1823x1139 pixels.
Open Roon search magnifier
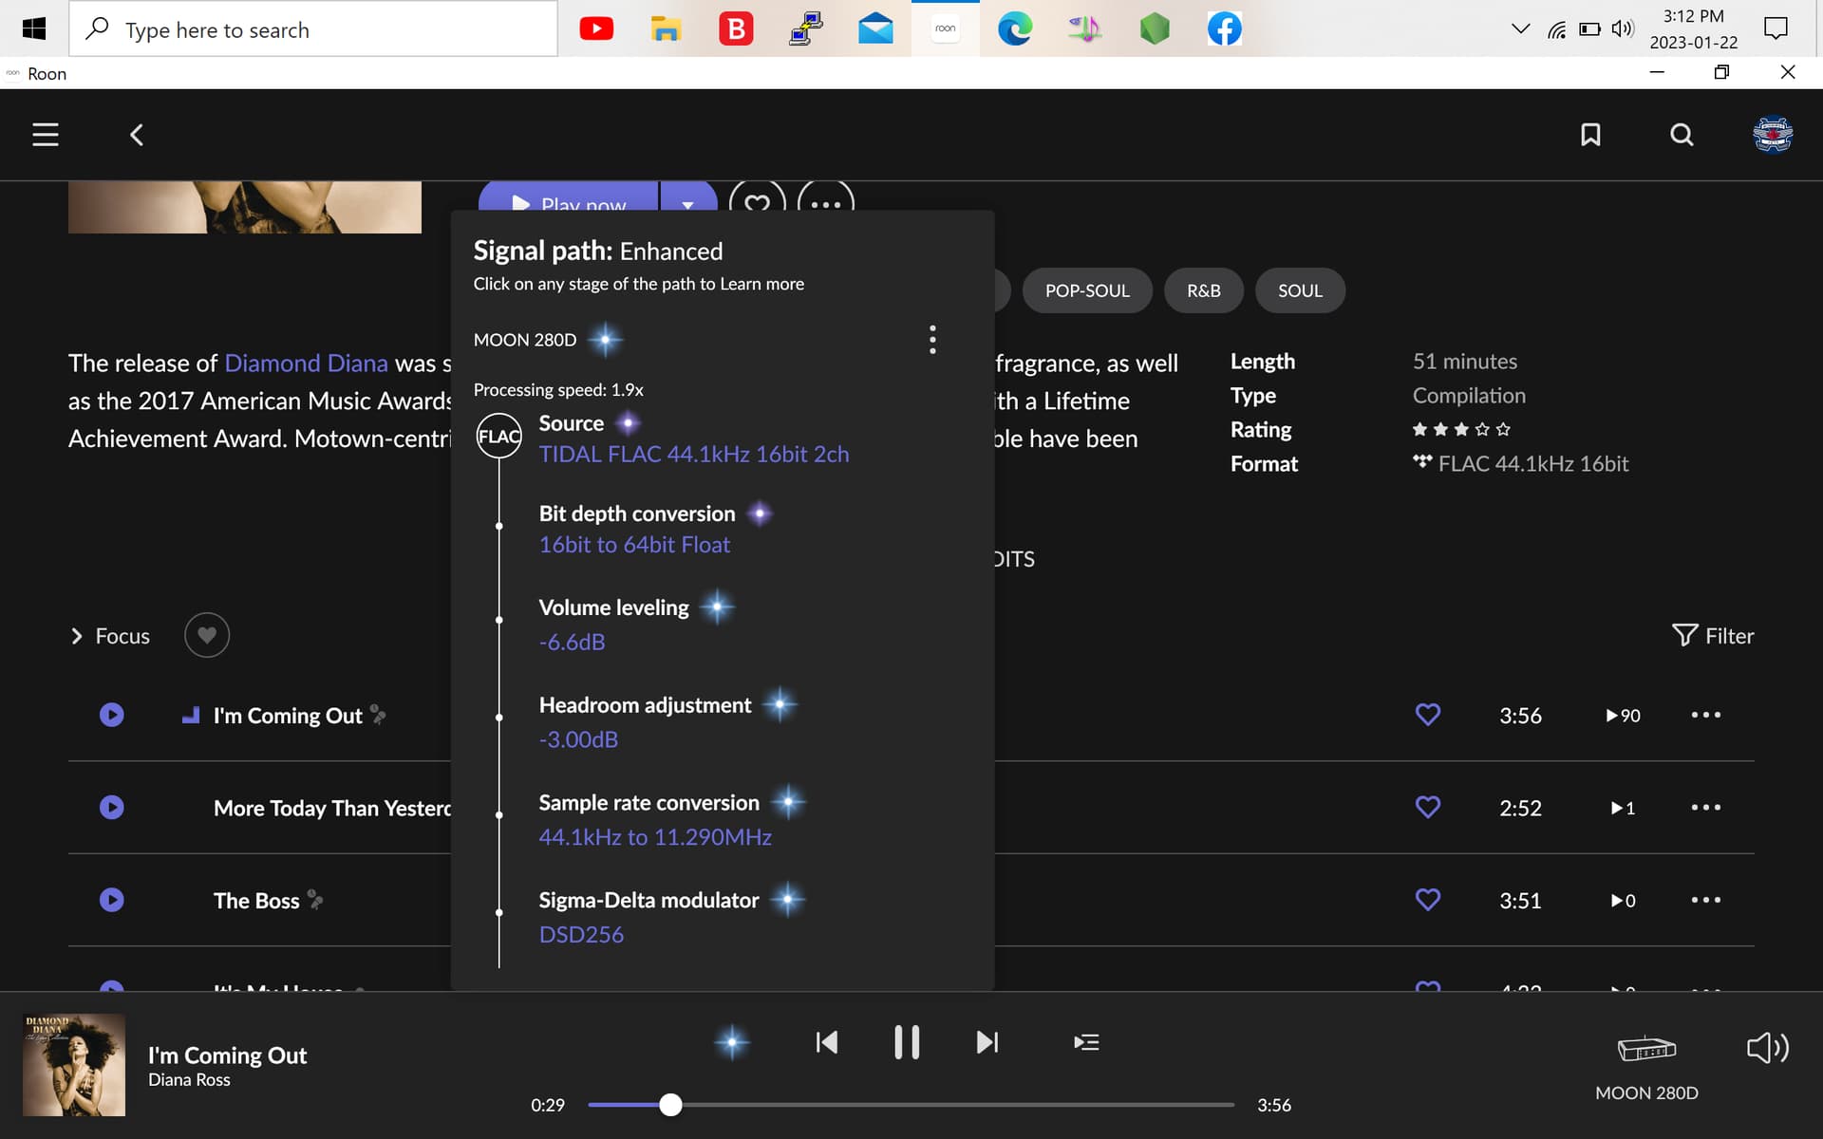tap(1682, 135)
